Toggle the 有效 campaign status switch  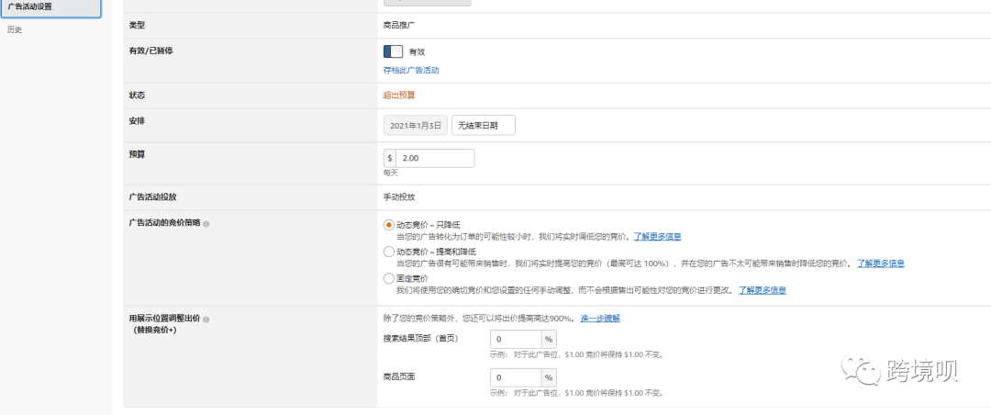[x=393, y=52]
